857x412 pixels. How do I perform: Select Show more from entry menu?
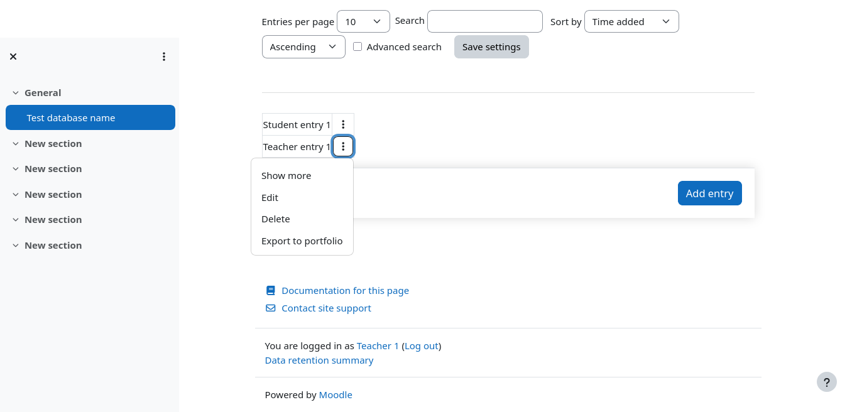click(x=287, y=176)
